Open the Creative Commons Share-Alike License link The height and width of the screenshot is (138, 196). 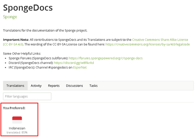(x=160, y=39)
